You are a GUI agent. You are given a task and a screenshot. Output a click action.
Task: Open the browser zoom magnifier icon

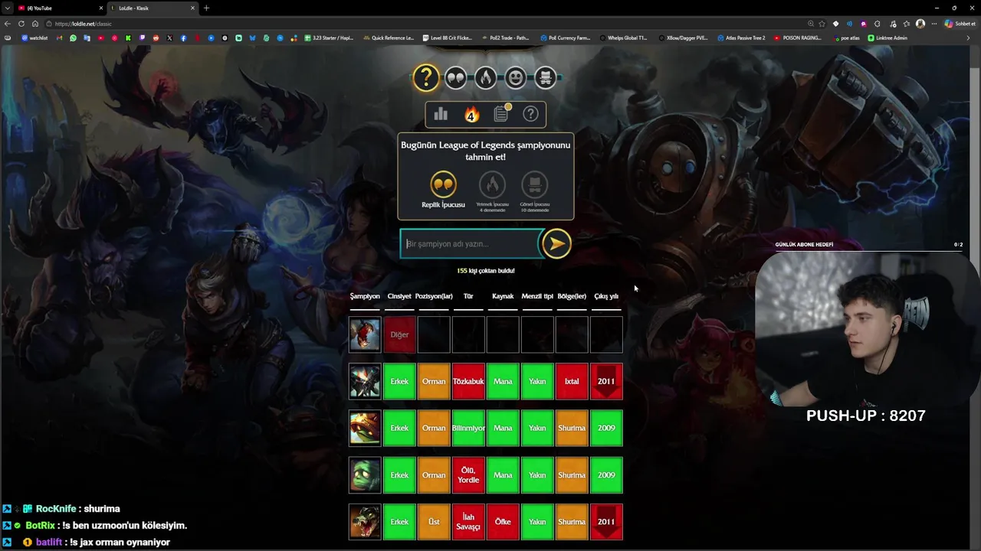[810, 24]
